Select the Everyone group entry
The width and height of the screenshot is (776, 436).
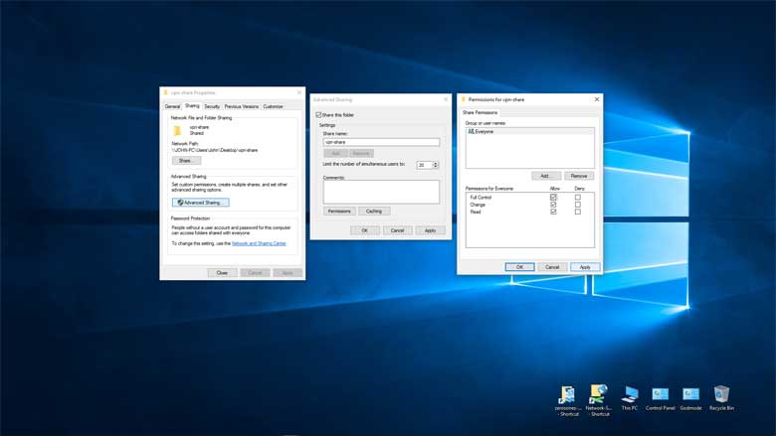[x=485, y=131]
